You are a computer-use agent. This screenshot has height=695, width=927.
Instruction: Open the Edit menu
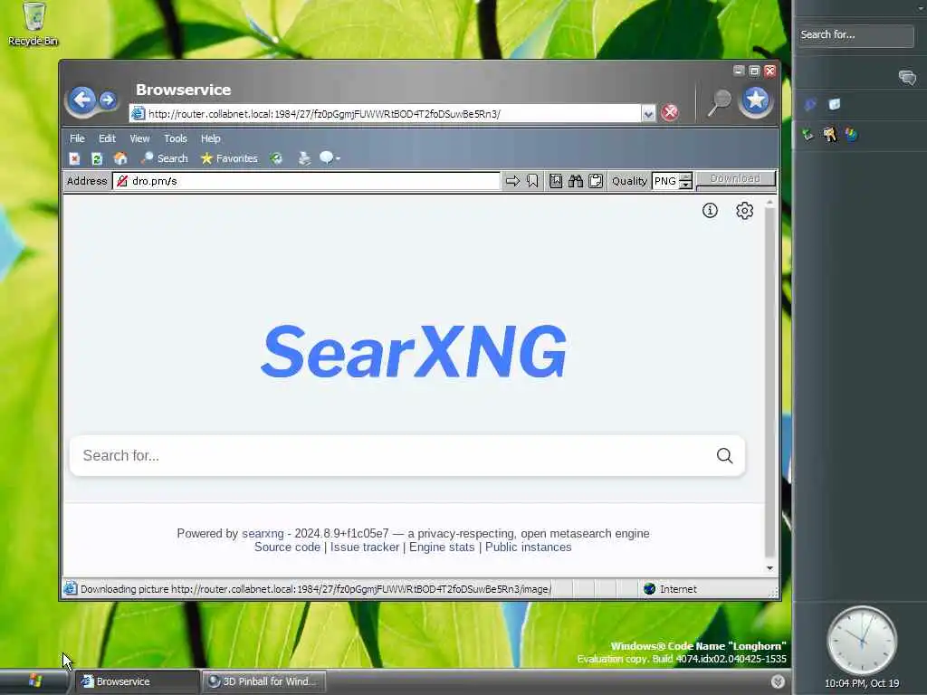click(107, 138)
